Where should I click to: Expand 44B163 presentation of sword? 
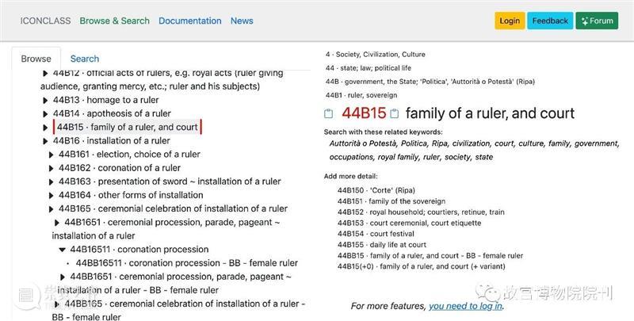point(51,182)
